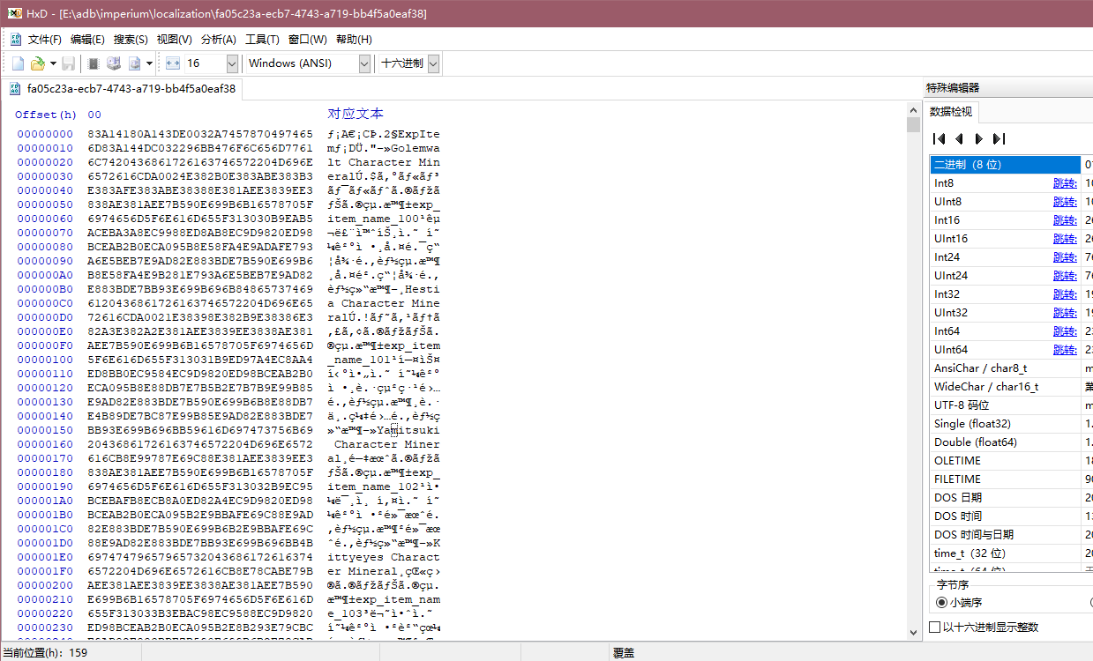Viewport: 1093px width, 661px height.
Task: Click the 跳转 link for Int8
Action: pos(1065,183)
